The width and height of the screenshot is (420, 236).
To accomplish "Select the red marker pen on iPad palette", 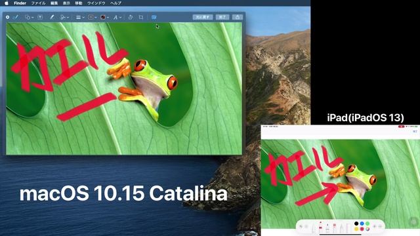I will coord(321,227).
